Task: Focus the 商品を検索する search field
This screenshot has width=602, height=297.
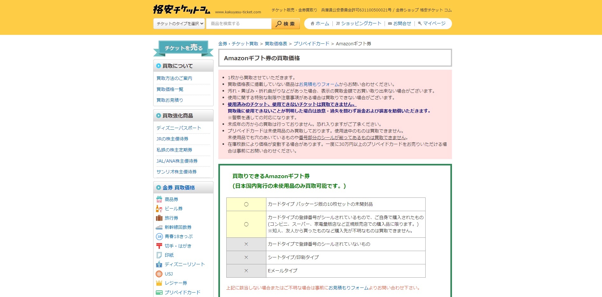Action: click(239, 23)
